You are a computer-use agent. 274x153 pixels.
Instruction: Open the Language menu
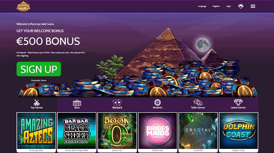[202, 6]
